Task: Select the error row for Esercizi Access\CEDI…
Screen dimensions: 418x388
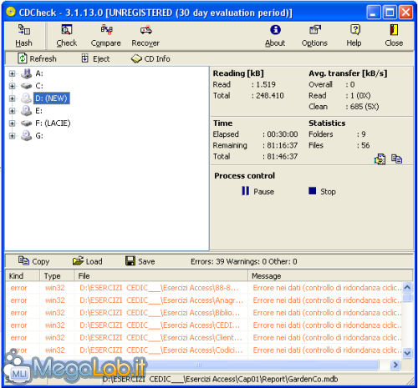Action: [x=204, y=325]
